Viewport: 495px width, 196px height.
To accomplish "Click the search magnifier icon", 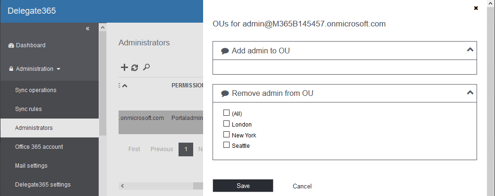I will coord(146,68).
